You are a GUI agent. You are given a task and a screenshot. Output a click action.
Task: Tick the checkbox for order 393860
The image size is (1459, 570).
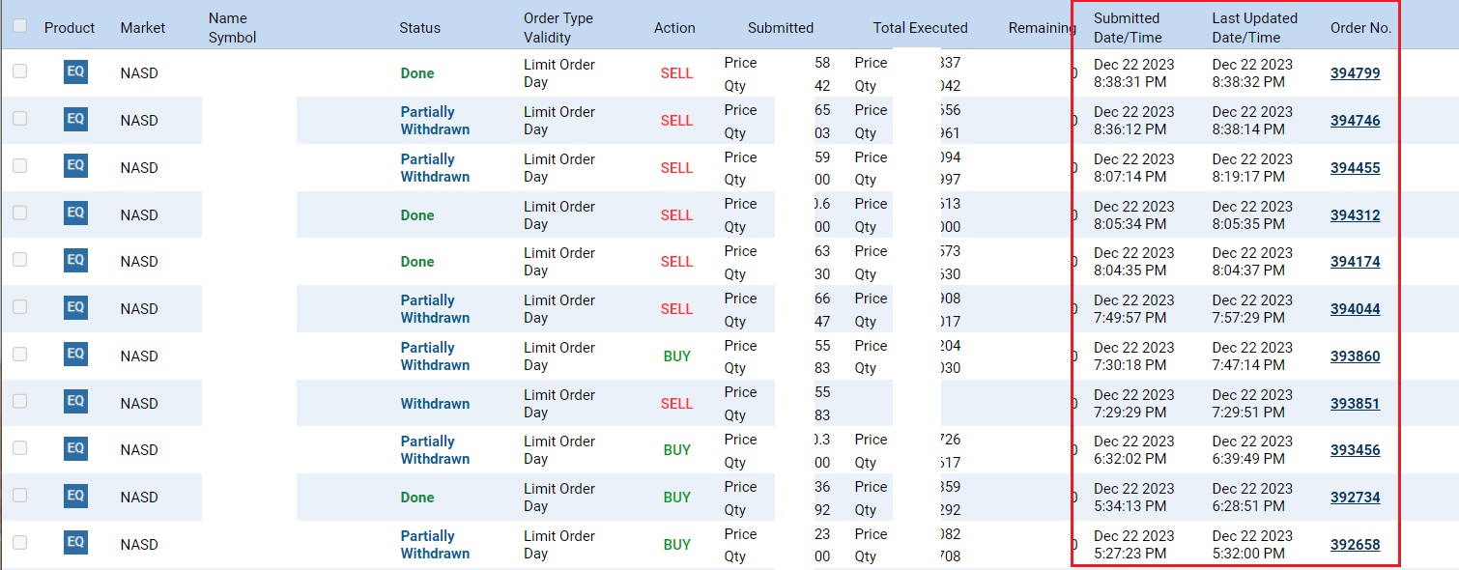click(x=19, y=354)
